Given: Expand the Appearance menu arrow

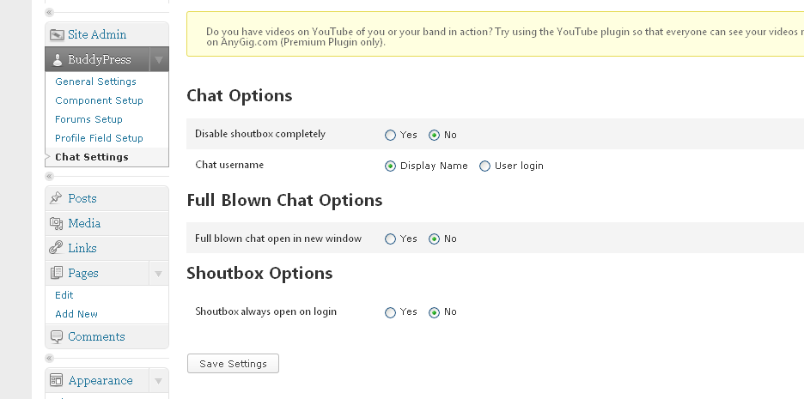Looking at the screenshot, I should (158, 381).
